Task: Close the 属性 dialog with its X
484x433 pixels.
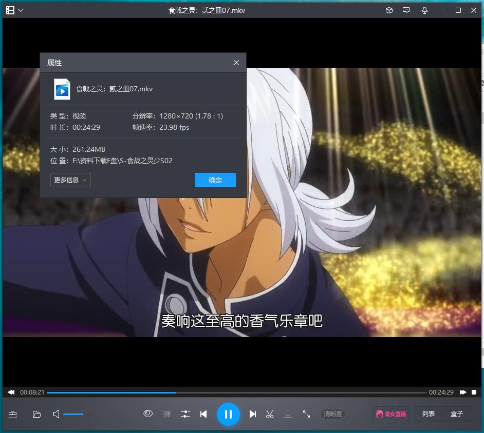Action: (236, 63)
